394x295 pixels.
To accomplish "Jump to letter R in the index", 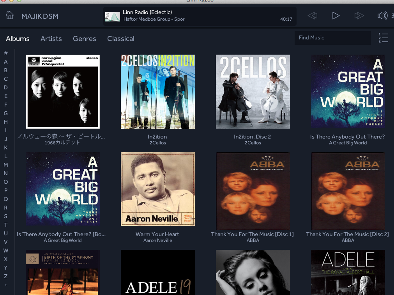I will coord(6,208).
